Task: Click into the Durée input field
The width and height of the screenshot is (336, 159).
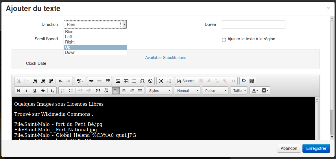Action: 253,24
